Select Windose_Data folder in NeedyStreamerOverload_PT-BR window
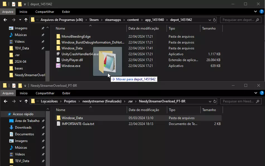The width and height of the screenshot is (265, 166). tap(138, 118)
